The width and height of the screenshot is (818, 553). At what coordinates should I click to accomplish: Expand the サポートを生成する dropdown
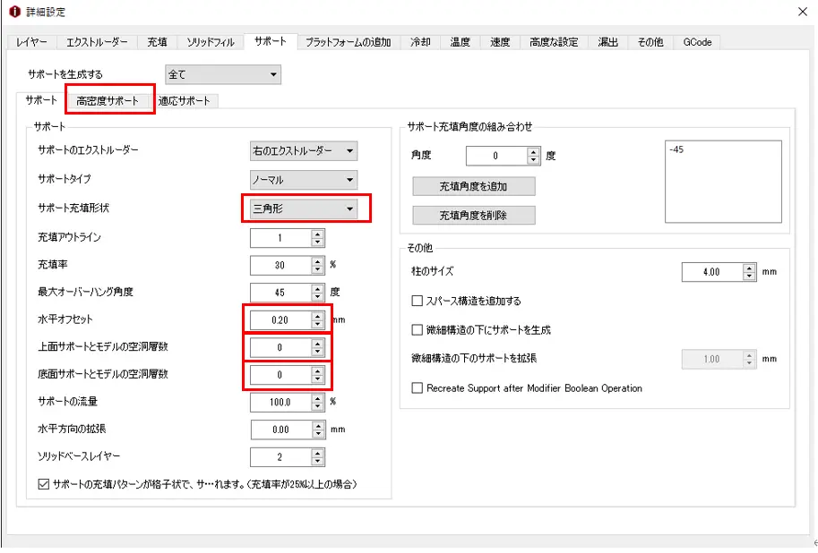223,75
